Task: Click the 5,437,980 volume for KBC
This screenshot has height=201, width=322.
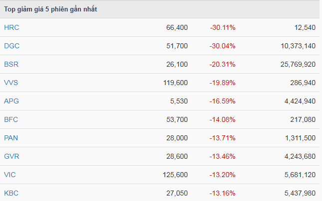Action: tap(297, 193)
